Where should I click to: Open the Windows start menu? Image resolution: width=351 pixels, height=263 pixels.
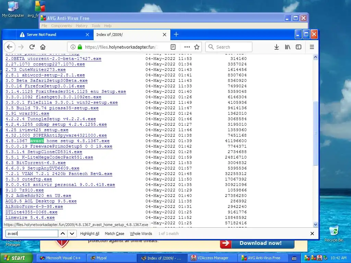point(16,258)
